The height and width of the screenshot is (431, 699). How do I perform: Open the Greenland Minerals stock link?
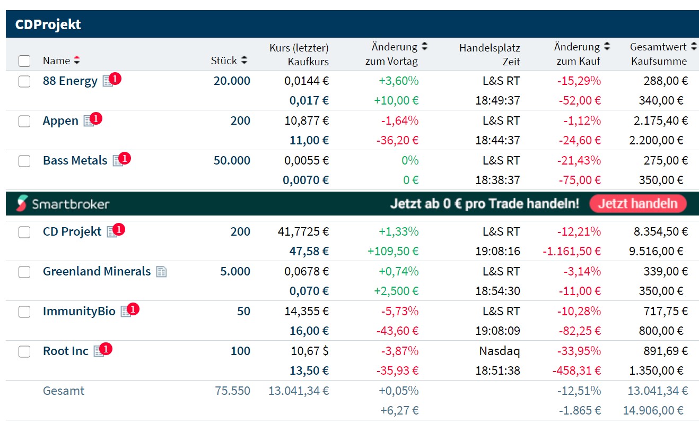pos(97,272)
